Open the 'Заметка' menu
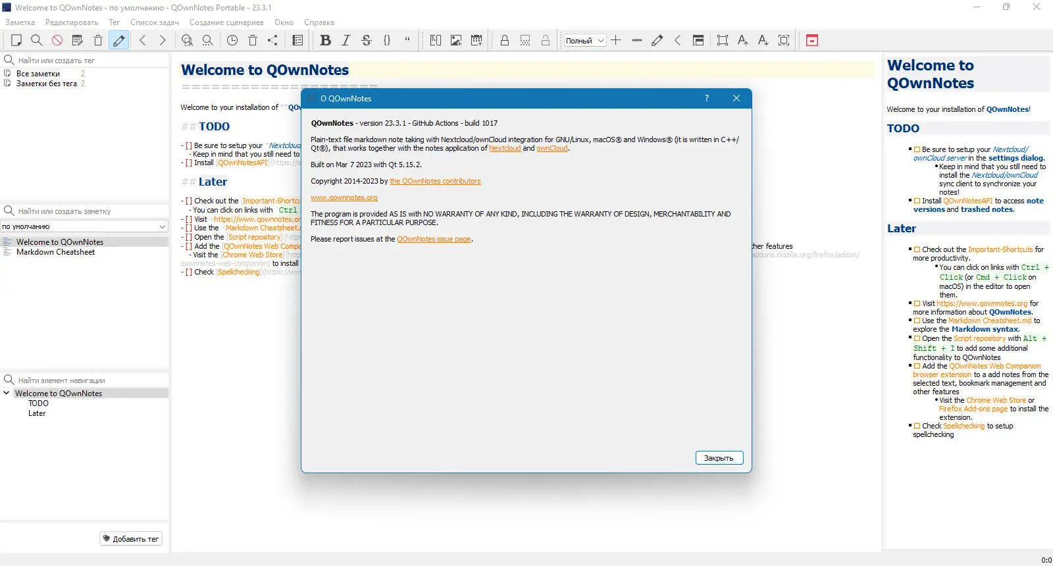Screen dimensions: 1053x566 coord(20,22)
